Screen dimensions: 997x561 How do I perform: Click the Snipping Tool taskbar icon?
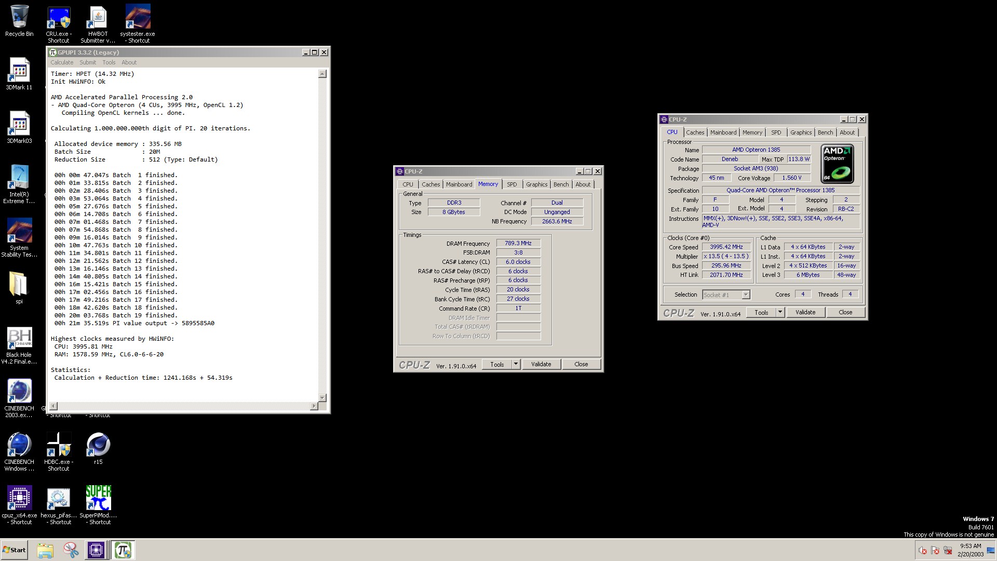[71, 550]
